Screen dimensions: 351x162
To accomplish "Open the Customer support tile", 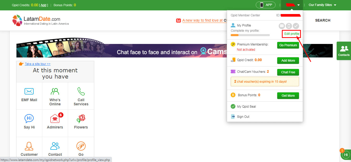I will pos(29,149).
